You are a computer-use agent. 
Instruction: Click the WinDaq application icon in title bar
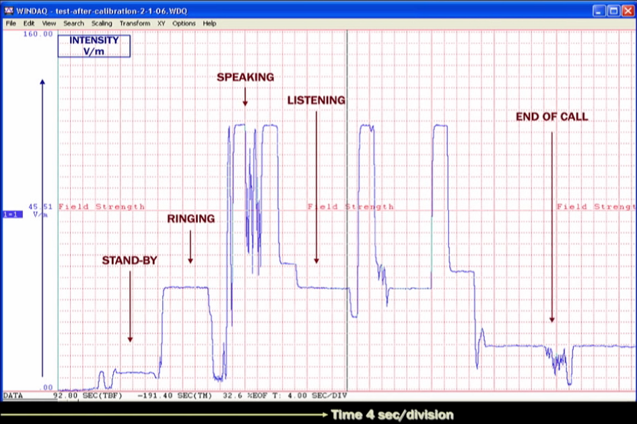point(9,11)
